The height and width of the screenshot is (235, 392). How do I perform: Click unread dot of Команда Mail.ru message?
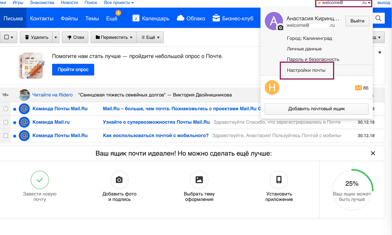pos(14,123)
